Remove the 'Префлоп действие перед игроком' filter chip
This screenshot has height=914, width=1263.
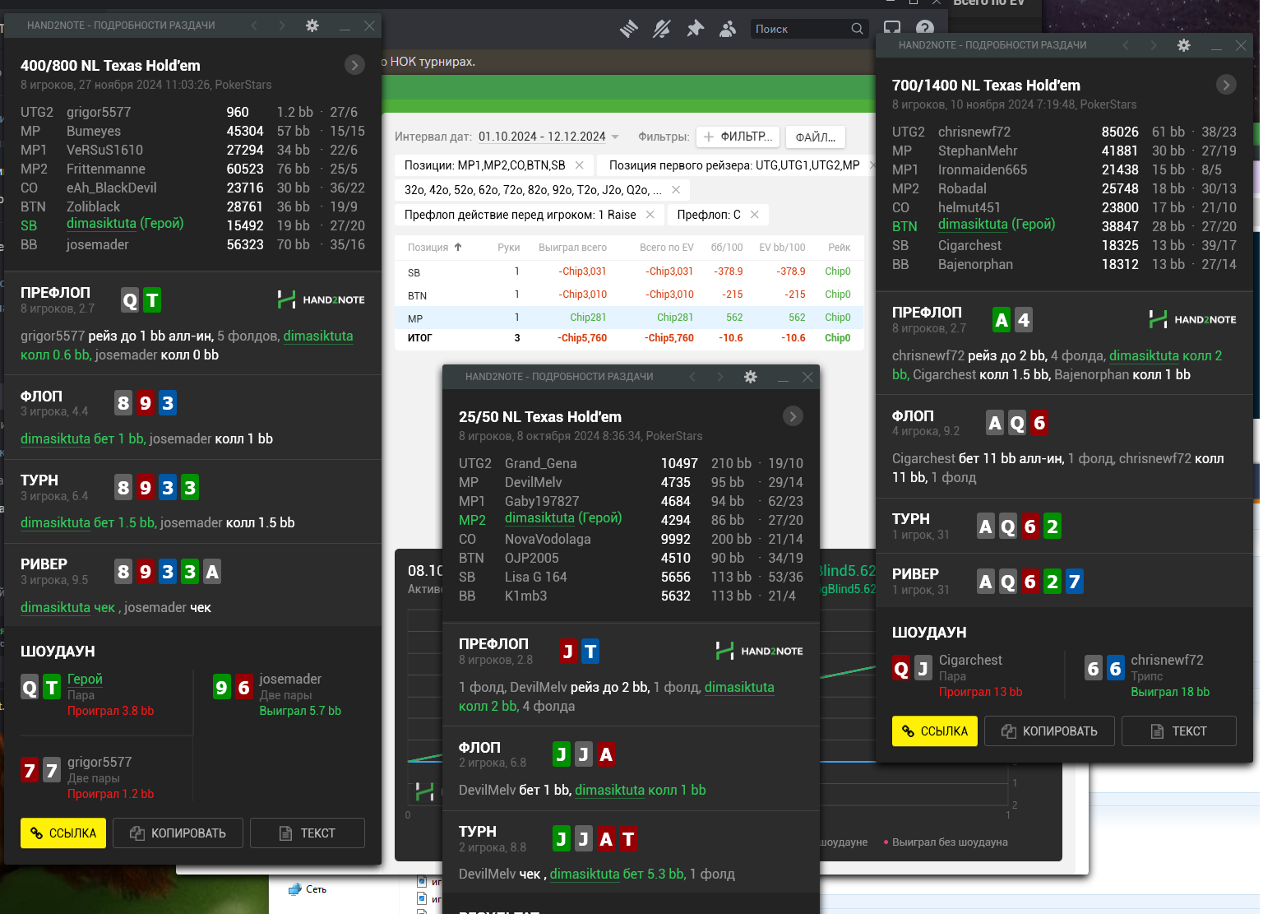click(650, 215)
